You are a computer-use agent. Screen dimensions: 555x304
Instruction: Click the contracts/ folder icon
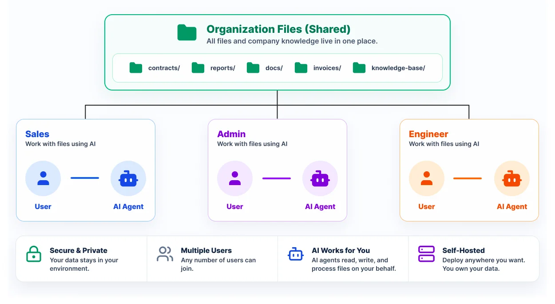[x=136, y=68]
